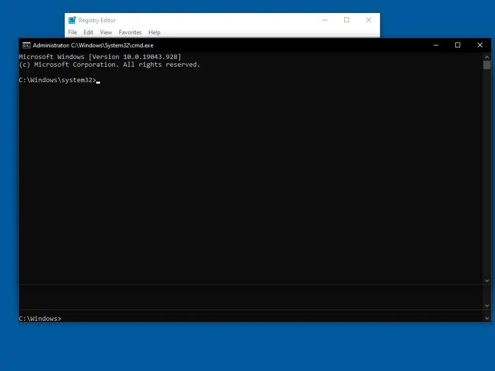Open the View menu in Registry Editor
The image size is (495, 371).
point(106,32)
